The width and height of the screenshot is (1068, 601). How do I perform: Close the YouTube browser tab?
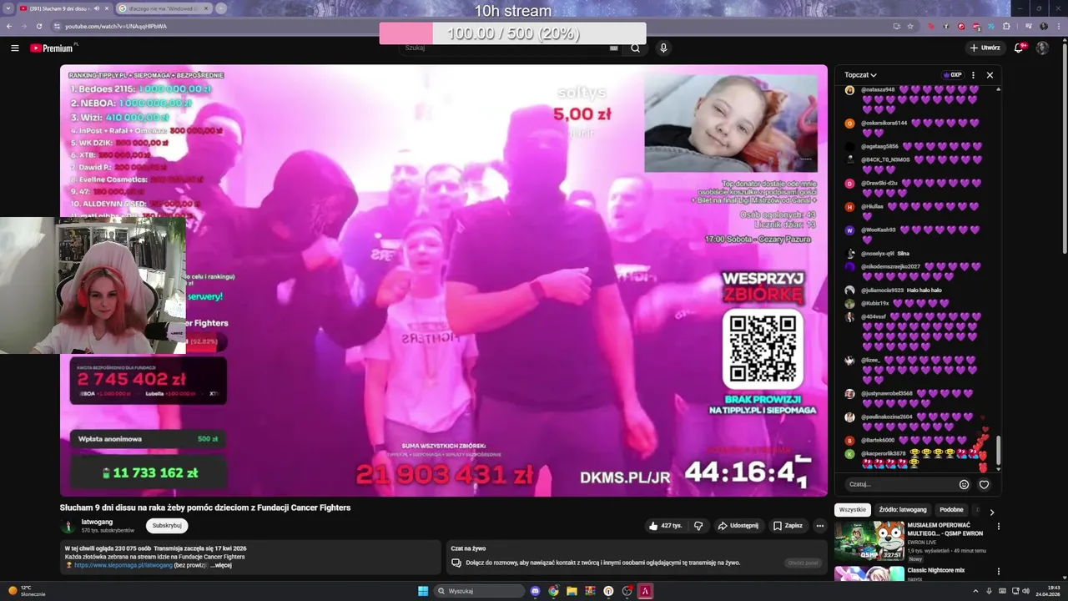107,8
